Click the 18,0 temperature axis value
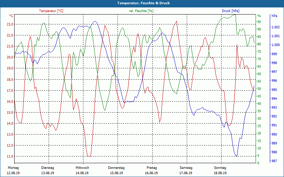 pos(10,79)
